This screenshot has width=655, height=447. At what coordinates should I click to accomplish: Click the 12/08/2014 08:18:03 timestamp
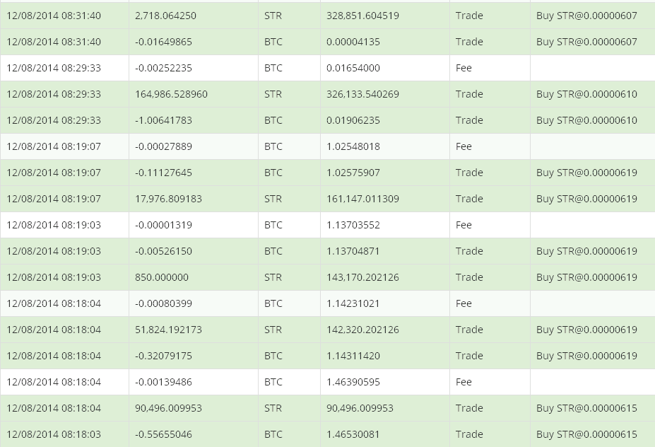coord(54,434)
